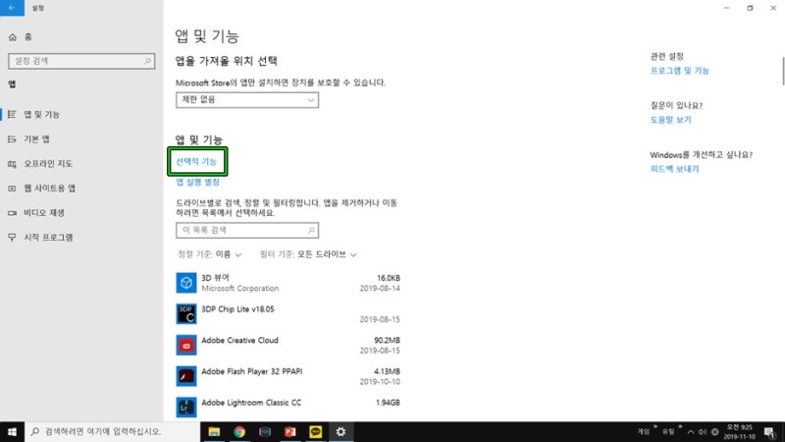Viewport: 785px width, 442px height.
Task: Open the Programs and Features link
Action: pyautogui.click(x=679, y=71)
